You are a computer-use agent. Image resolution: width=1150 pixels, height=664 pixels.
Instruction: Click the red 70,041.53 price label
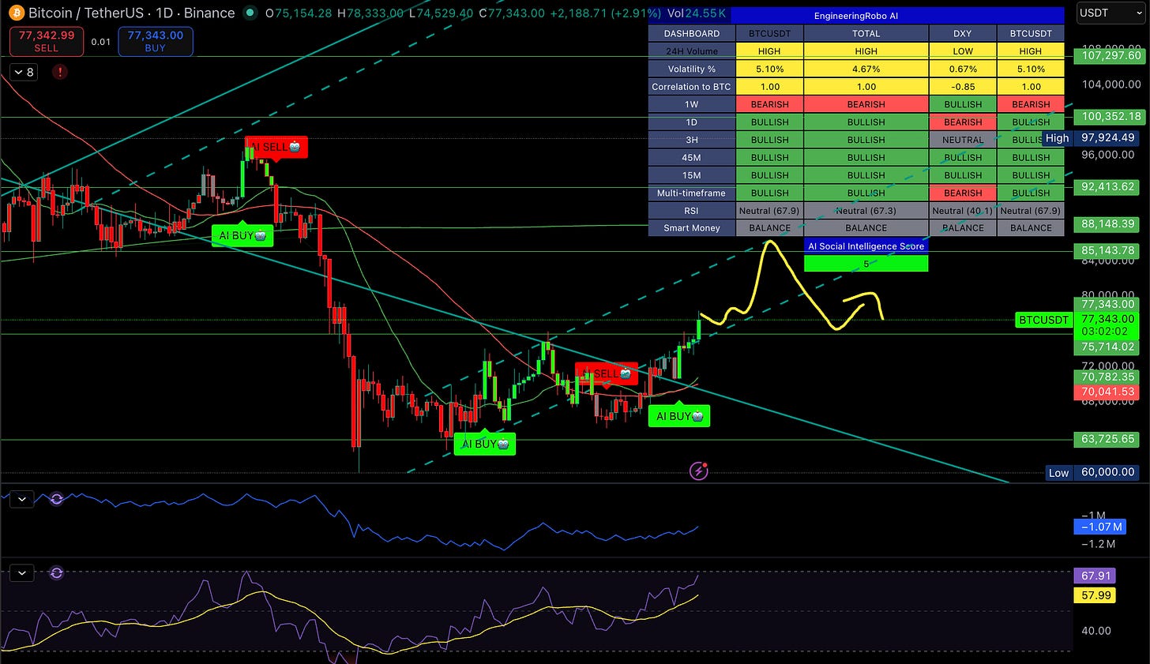click(1108, 392)
